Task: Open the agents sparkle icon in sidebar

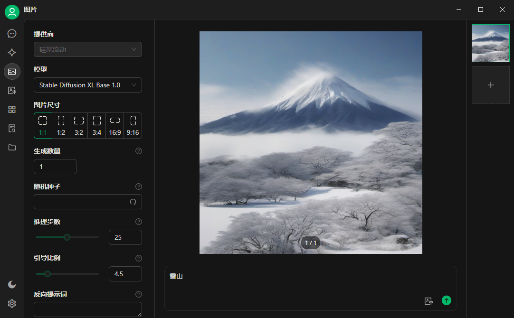Action: tap(12, 53)
